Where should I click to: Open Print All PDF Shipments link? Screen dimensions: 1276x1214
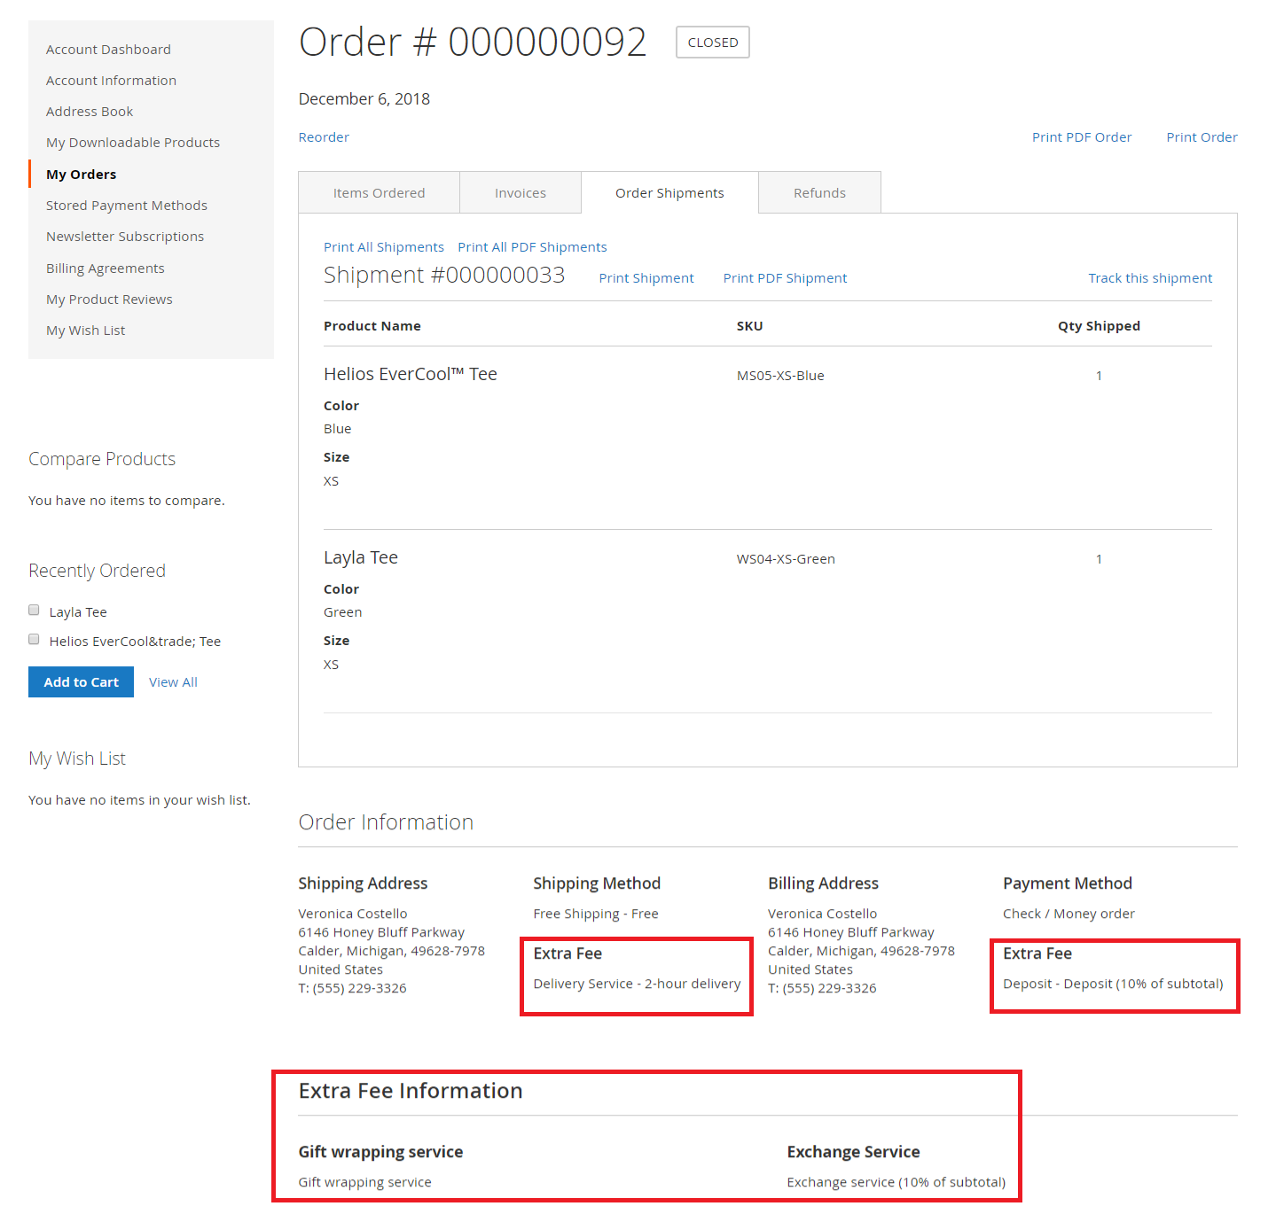pyautogui.click(x=532, y=247)
